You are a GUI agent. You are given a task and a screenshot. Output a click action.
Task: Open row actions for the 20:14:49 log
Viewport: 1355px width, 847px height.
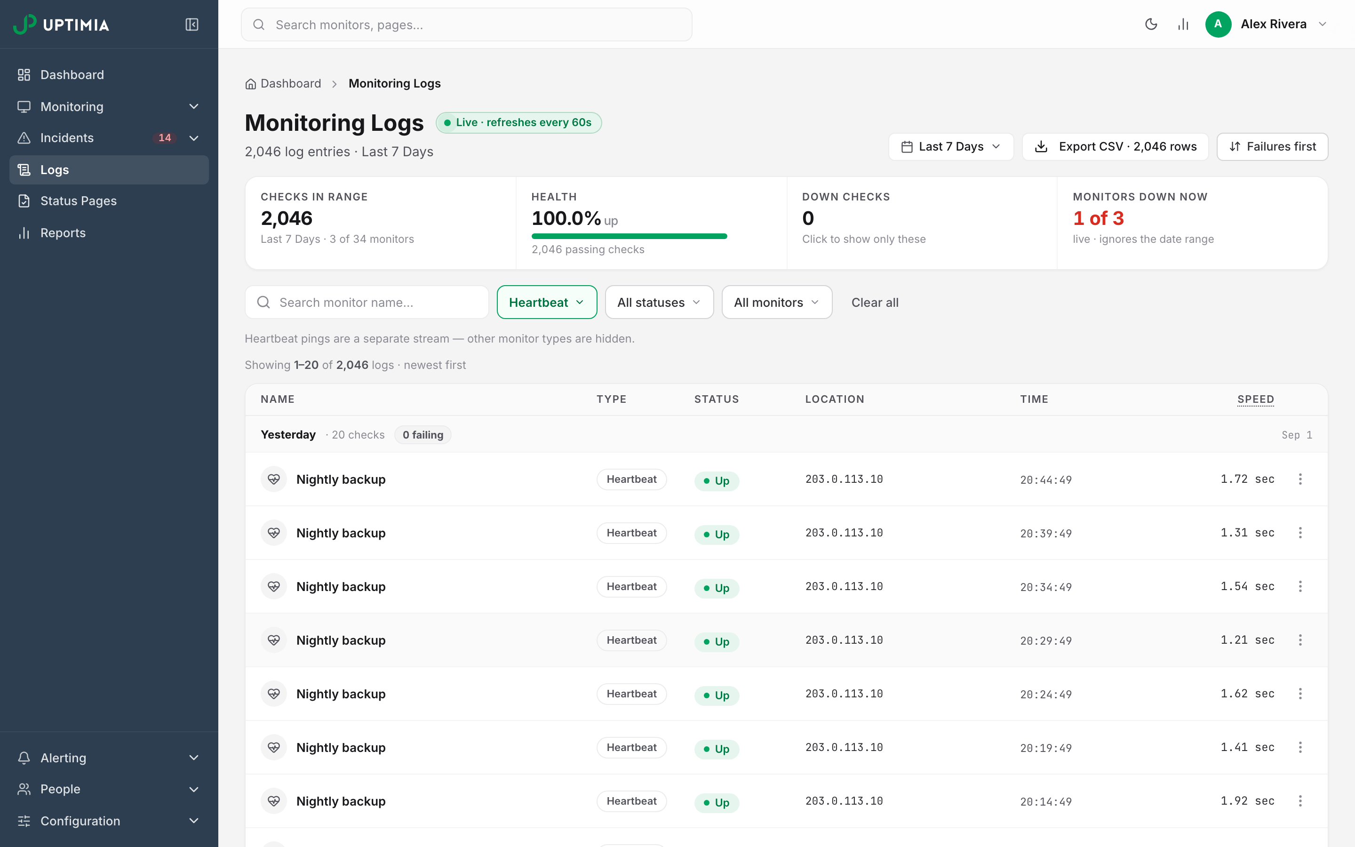pyautogui.click(x=1300, y=801)
